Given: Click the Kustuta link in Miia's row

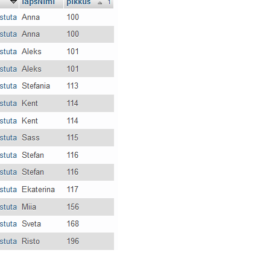Looking at the screenshot, I should point(8,207).
